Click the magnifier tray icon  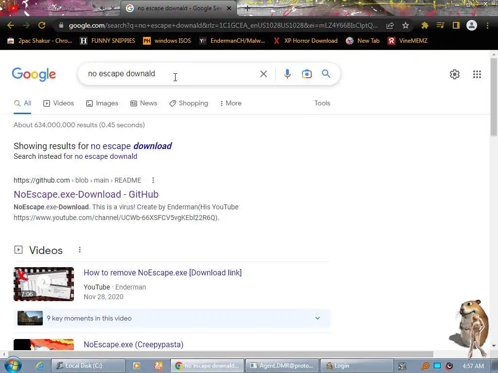click(x=425, y=366)
